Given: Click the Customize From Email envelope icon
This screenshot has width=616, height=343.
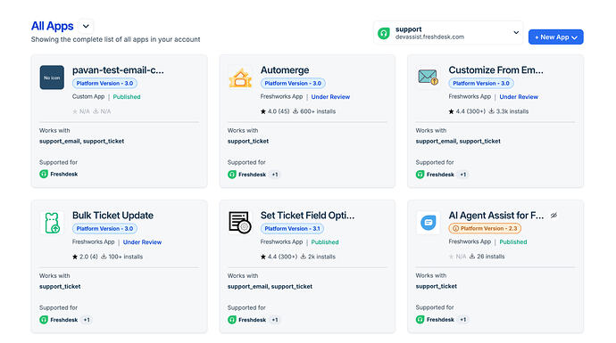Looking at the screenshot, I should pyautogui.click(x=429, y=77).
